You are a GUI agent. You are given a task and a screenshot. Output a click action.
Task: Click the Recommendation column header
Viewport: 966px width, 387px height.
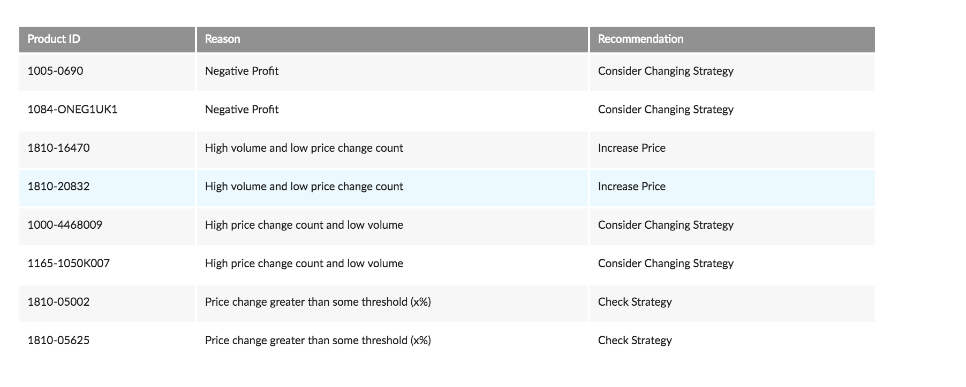tap(733, 40)
